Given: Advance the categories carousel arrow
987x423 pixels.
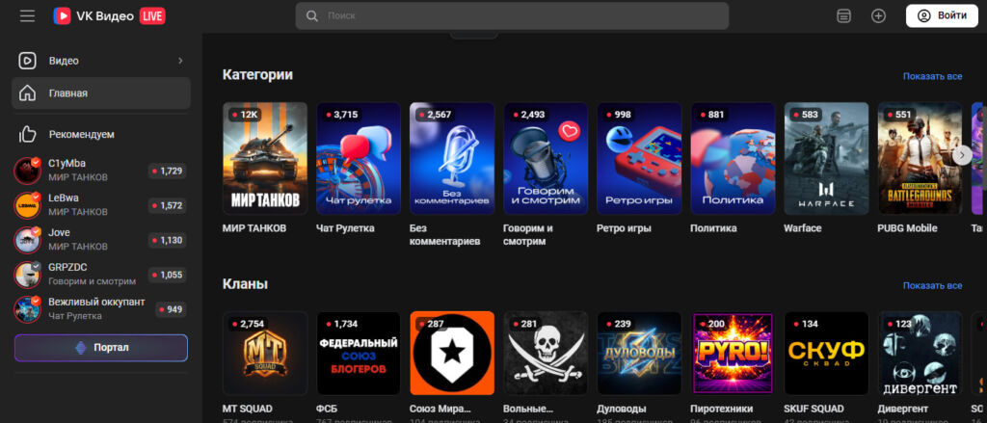Looking at the screenshot, I should coord(961,155).
